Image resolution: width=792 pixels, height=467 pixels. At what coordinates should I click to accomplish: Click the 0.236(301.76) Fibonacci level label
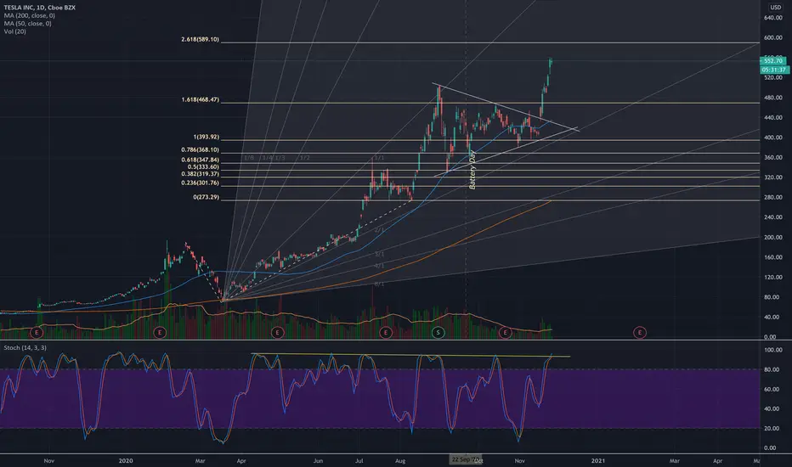(x=200, y=183)
